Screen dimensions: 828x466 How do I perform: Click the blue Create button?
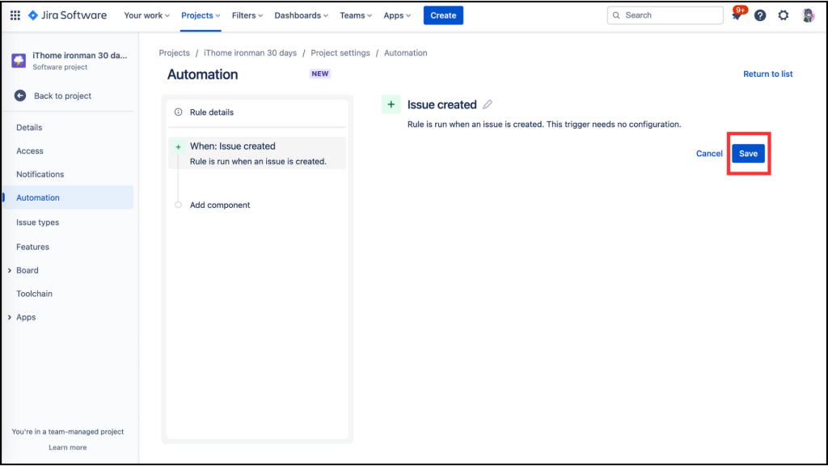tap(443, 15)
